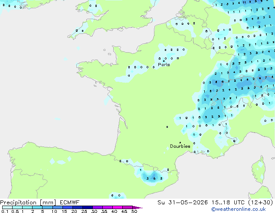Select the legend swatch between 25 and 30
275x213 pixels.
[88, 207]
